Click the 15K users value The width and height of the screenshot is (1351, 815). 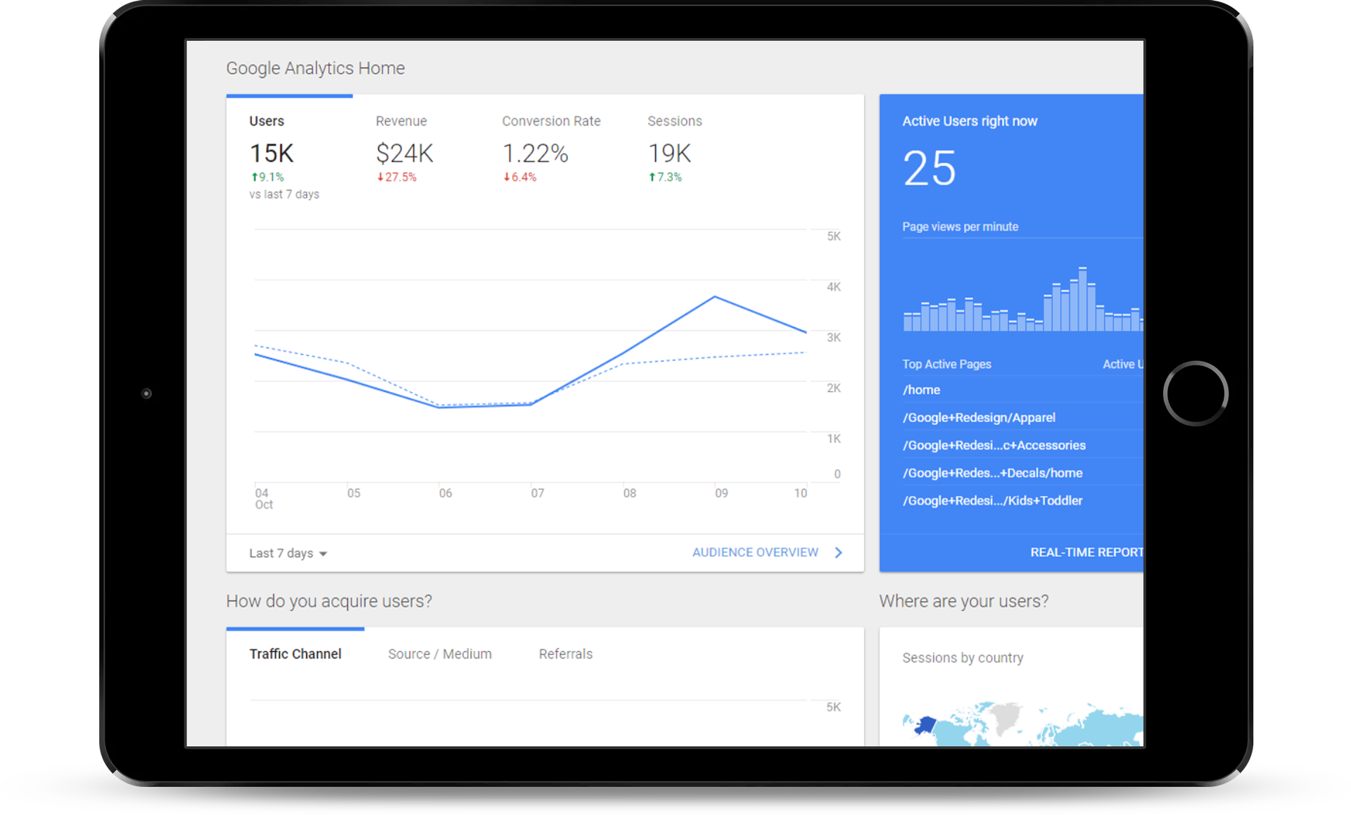pyautogui.click(x=272, y=153)
